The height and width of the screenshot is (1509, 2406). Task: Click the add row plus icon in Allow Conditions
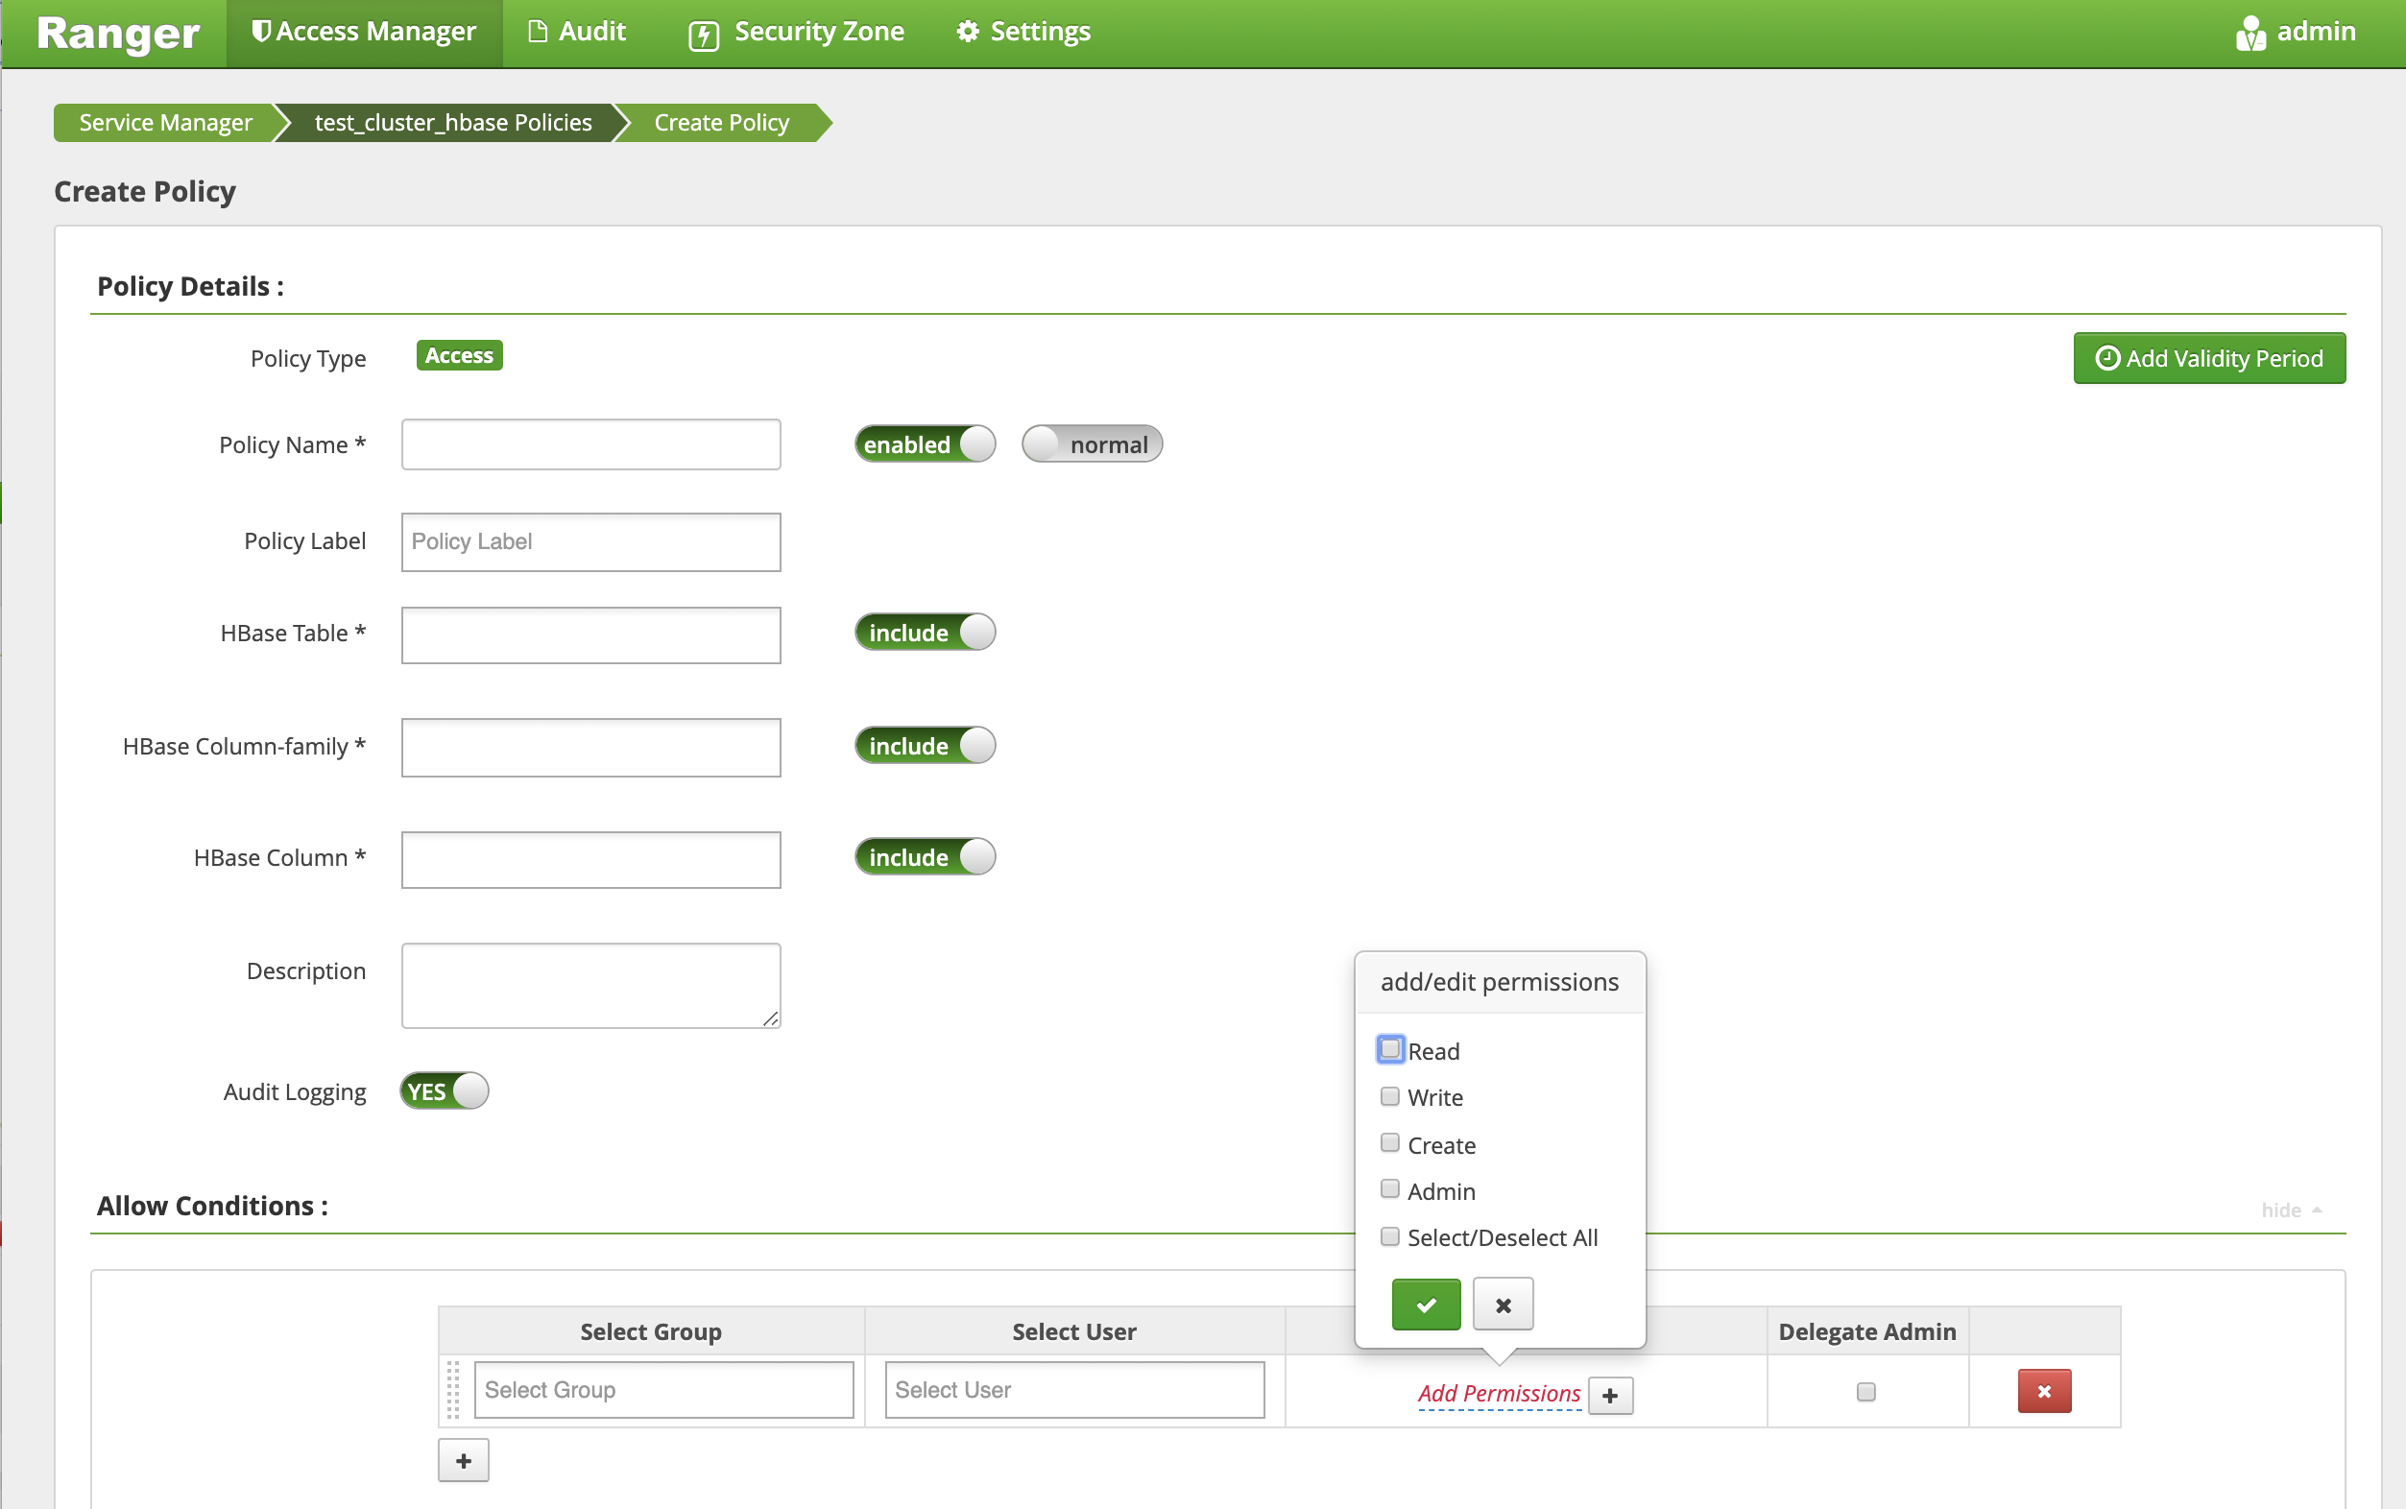click(x=464, y=1460)
